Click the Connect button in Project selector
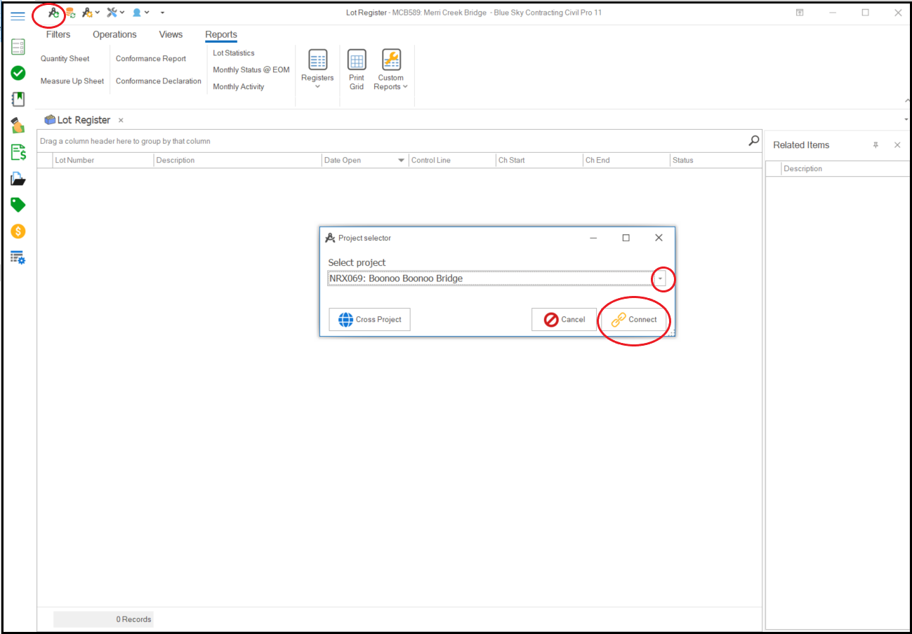912x634 pixels. [x=633, y=320]
